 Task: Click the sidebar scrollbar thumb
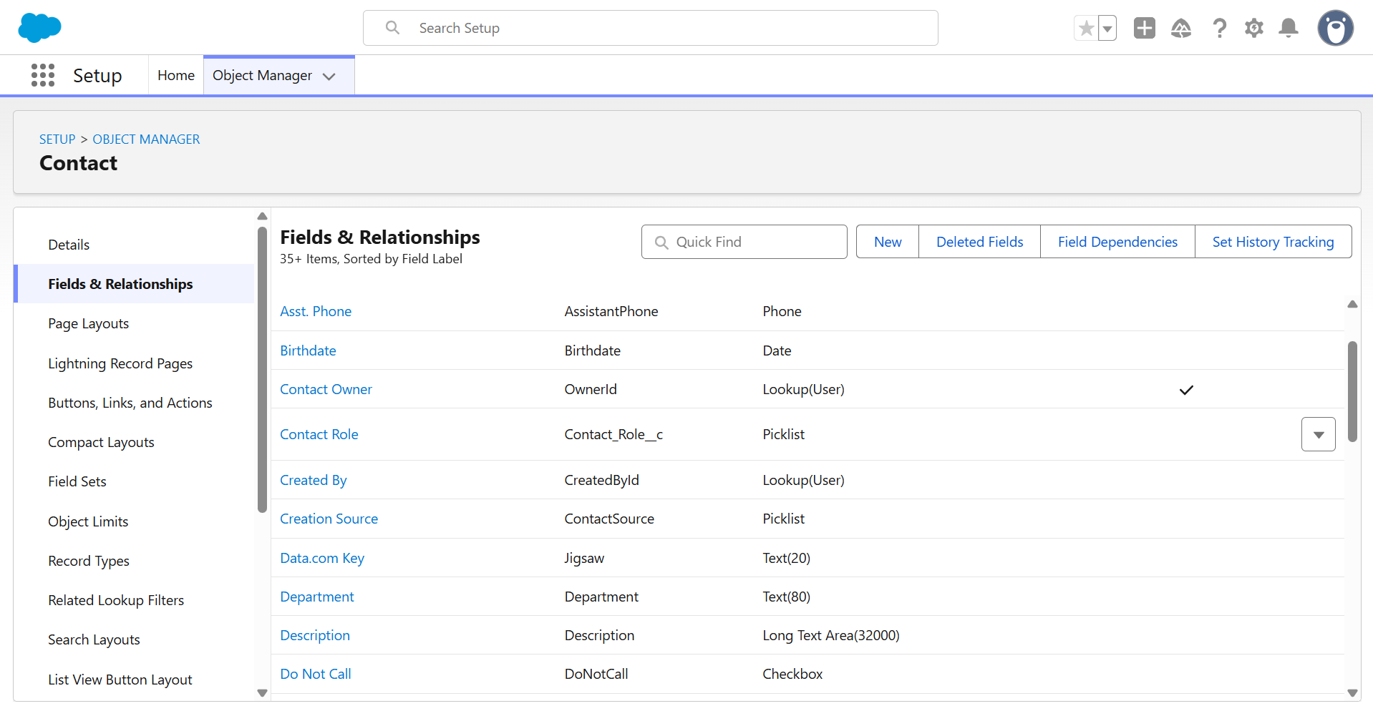point(262,370)
